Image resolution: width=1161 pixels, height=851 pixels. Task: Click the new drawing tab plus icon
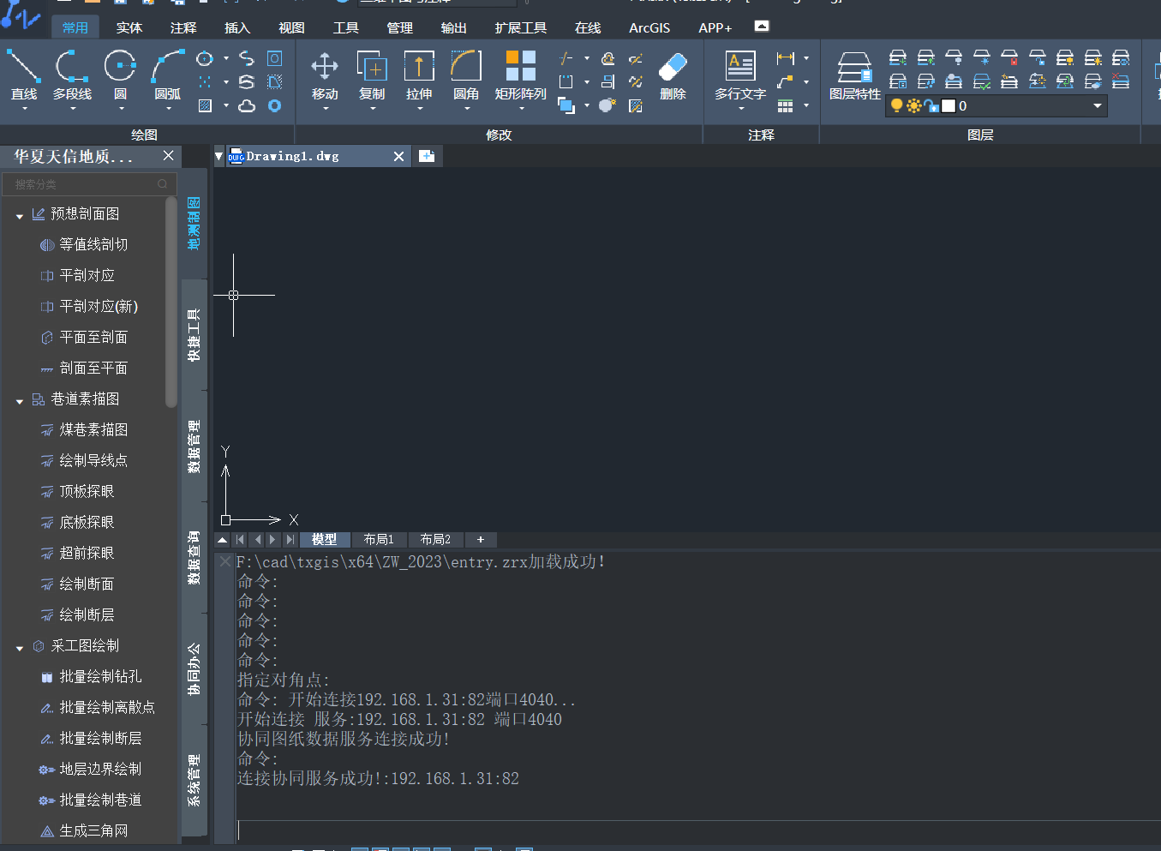(427, 156)
